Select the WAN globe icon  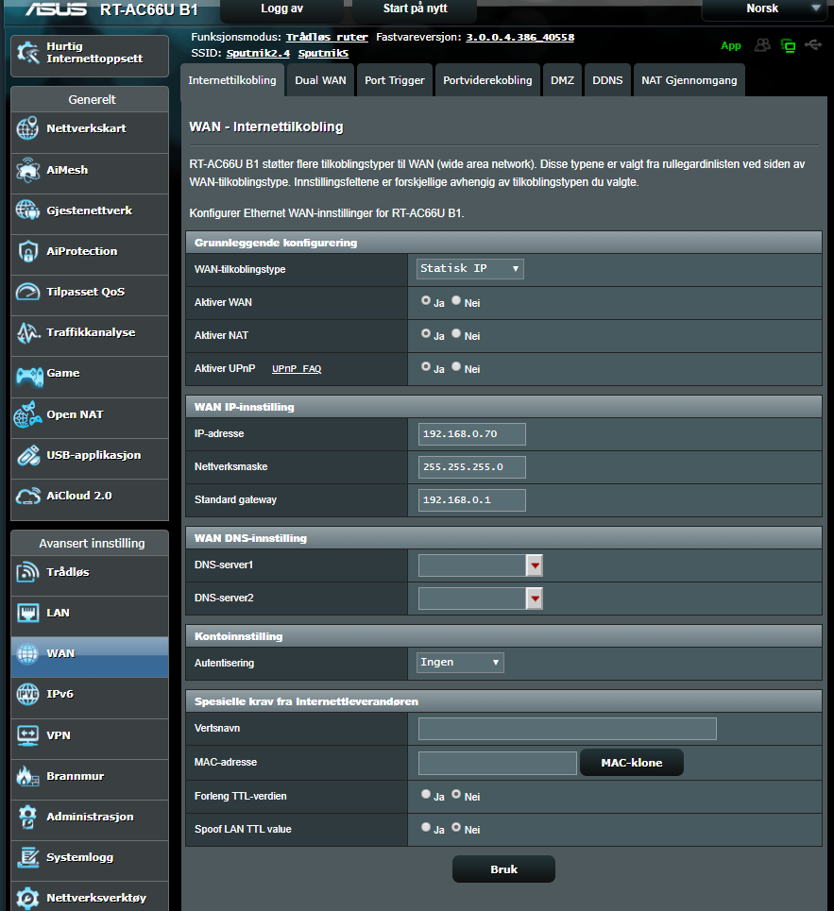tap(27, 653)
